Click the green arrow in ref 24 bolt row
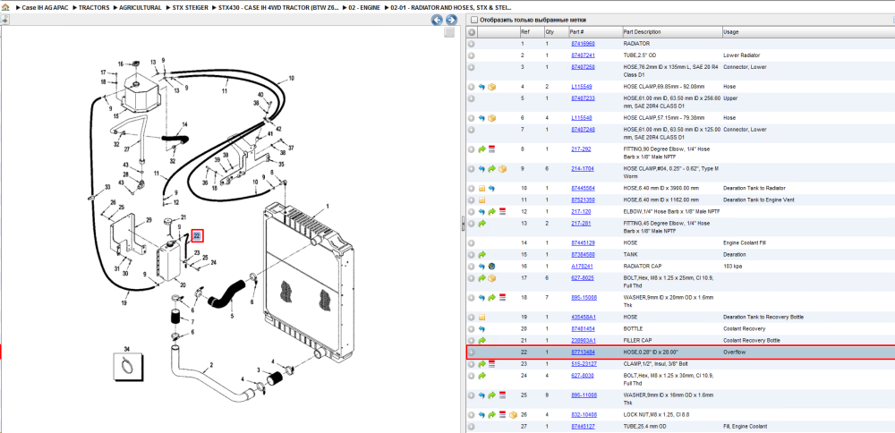The image size is (895, 433). [x=482, y=376]
